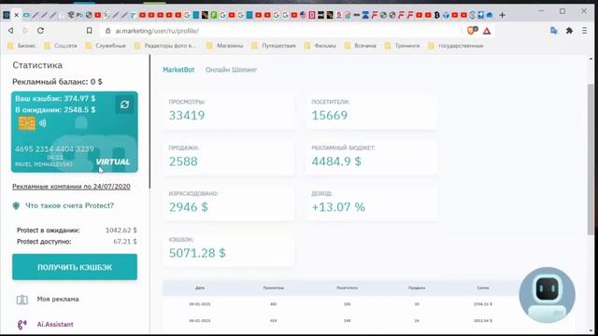Screen dimensions: 598x336
Task: Bookmark this page with bookmark icon
Action: point(90,31)
